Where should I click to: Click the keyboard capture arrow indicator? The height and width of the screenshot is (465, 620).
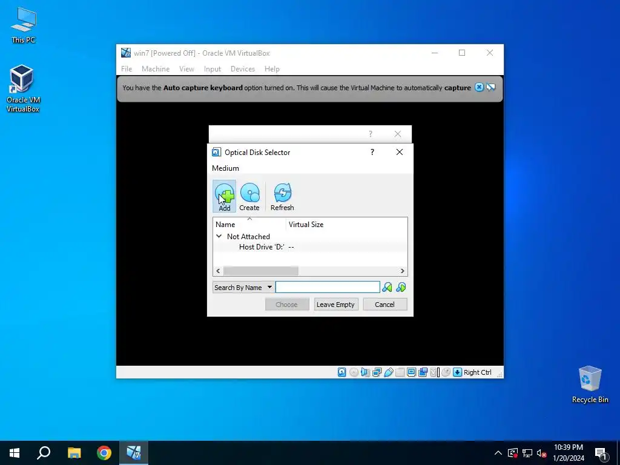pos(458,372)
